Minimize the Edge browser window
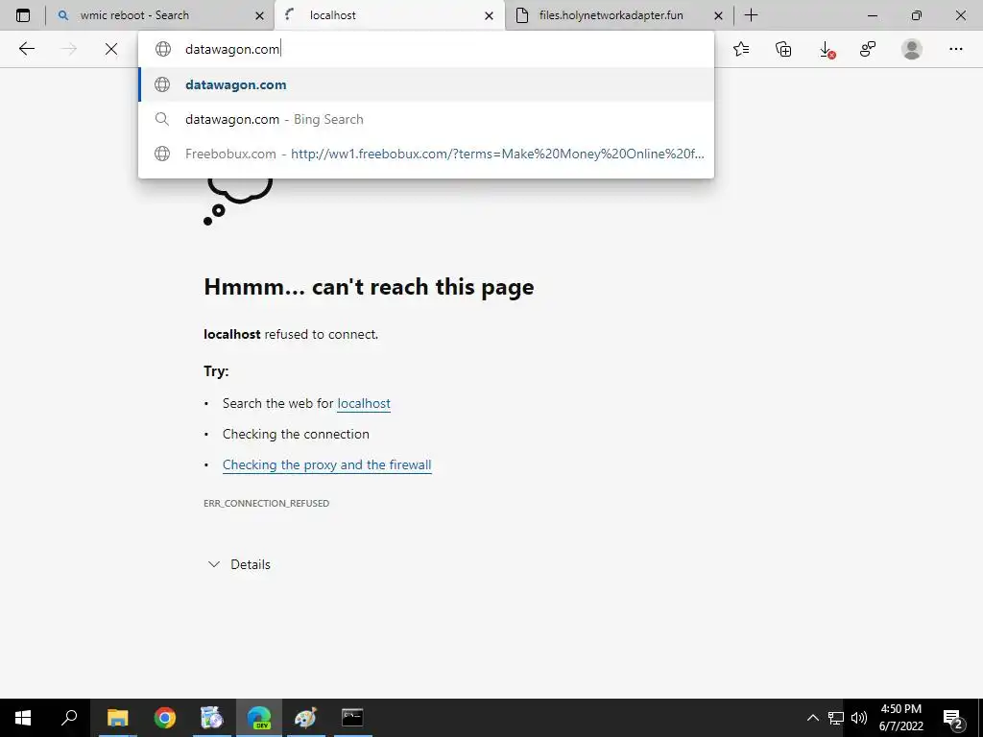Image resolution: width=983 pixels, height=737 pixels. (872, 15)
